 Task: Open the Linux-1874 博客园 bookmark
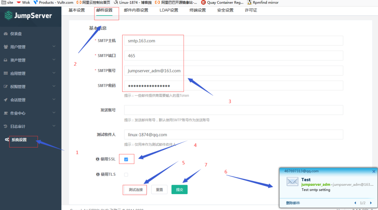coord(133,3)
